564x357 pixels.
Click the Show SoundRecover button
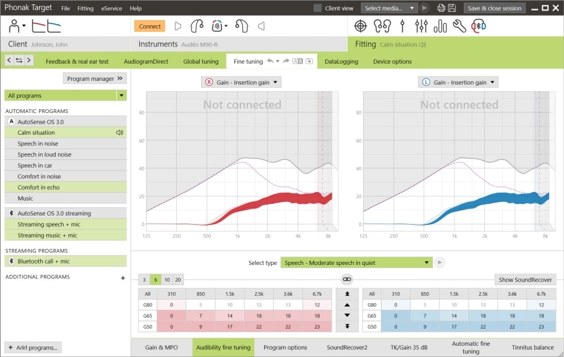point(524,279)
